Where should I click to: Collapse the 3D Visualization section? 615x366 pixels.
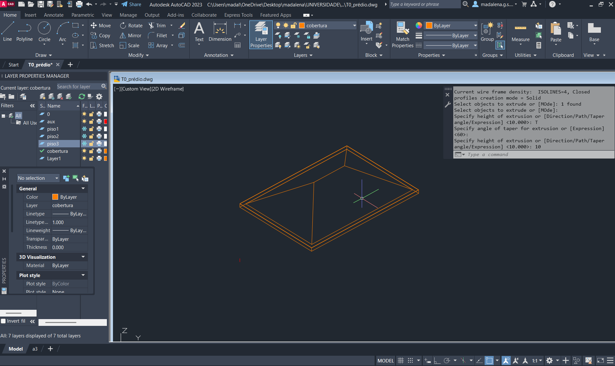(83, 257)
